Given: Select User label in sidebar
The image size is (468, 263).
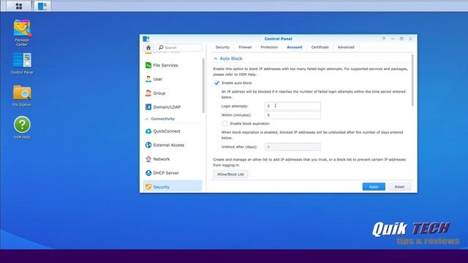Looking at the screenshot, I should [x=158, y=79].
